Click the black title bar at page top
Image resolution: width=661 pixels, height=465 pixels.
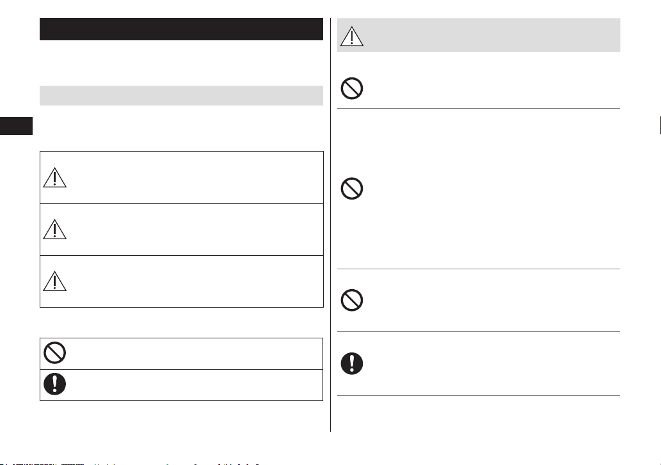pos(181,29)
